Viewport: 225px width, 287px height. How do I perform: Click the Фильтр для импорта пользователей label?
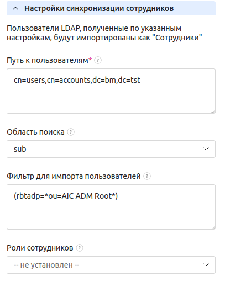[x=74, y=176]
